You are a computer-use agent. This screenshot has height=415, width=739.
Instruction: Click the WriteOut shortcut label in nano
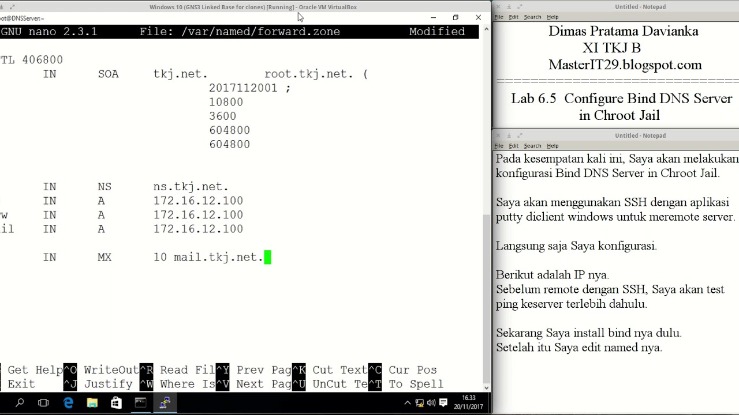click(111, 370)
